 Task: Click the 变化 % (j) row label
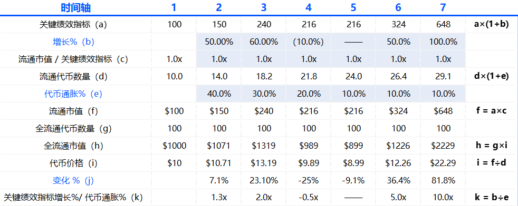point(73,181)
